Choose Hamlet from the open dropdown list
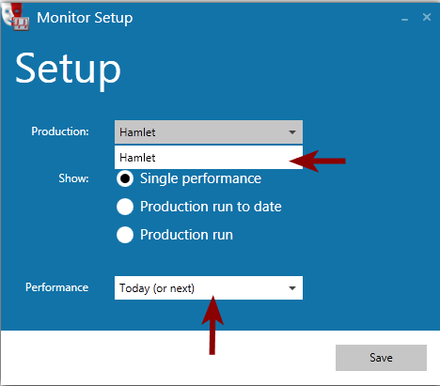The height and width of the screenshot is (386, 440). click(209, 158)
